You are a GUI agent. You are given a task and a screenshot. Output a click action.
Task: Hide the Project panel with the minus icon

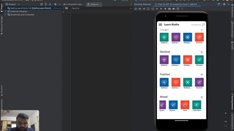60,4
